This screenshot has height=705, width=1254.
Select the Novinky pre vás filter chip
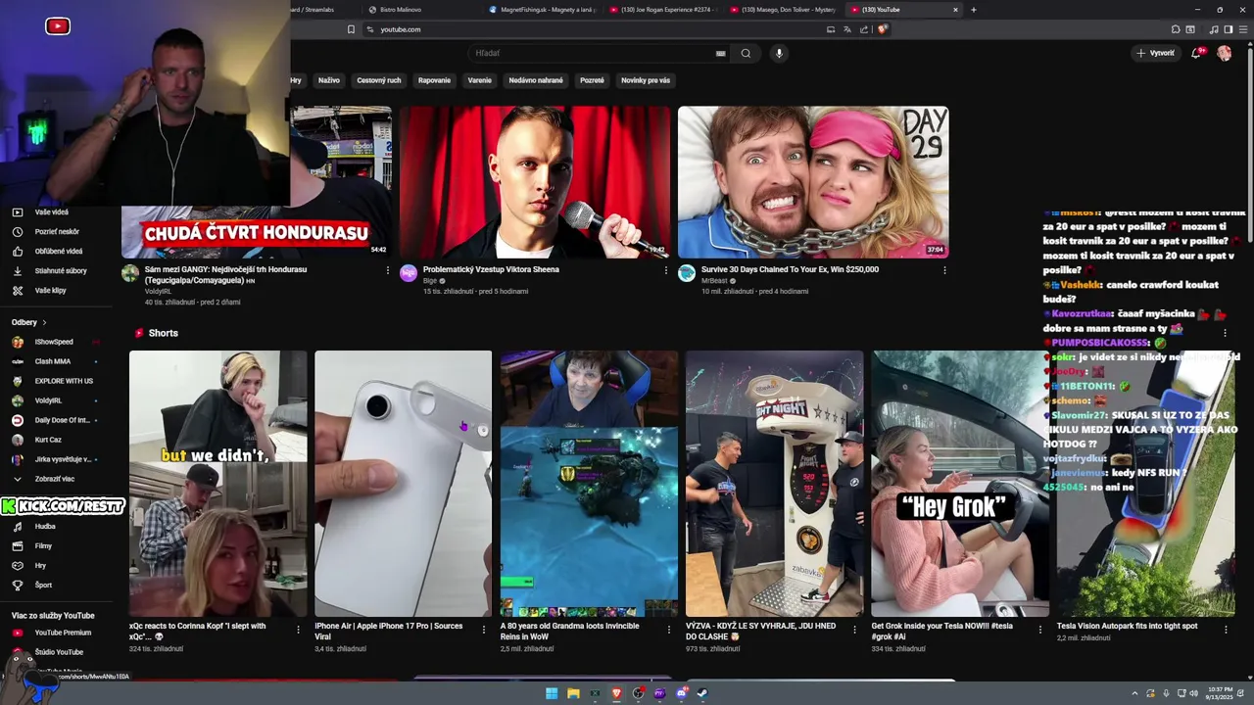646,80
